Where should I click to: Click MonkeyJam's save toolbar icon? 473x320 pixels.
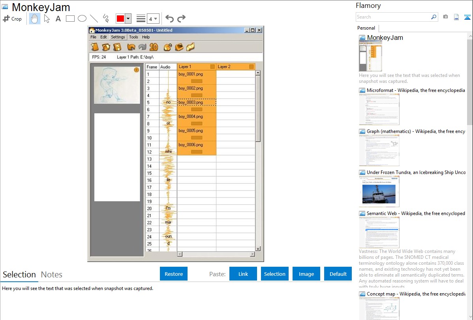(117, 47)
